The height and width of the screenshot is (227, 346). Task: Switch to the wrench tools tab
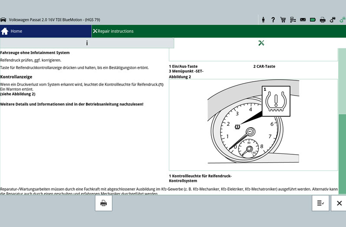[261, 43]
